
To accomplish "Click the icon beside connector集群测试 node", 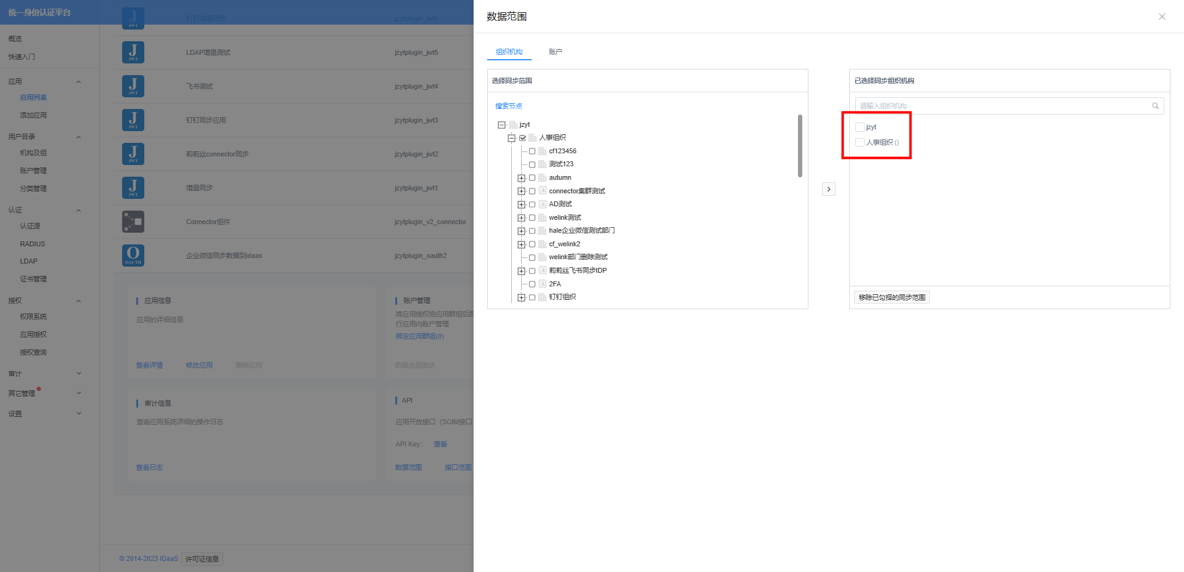I will coord(543,191).
